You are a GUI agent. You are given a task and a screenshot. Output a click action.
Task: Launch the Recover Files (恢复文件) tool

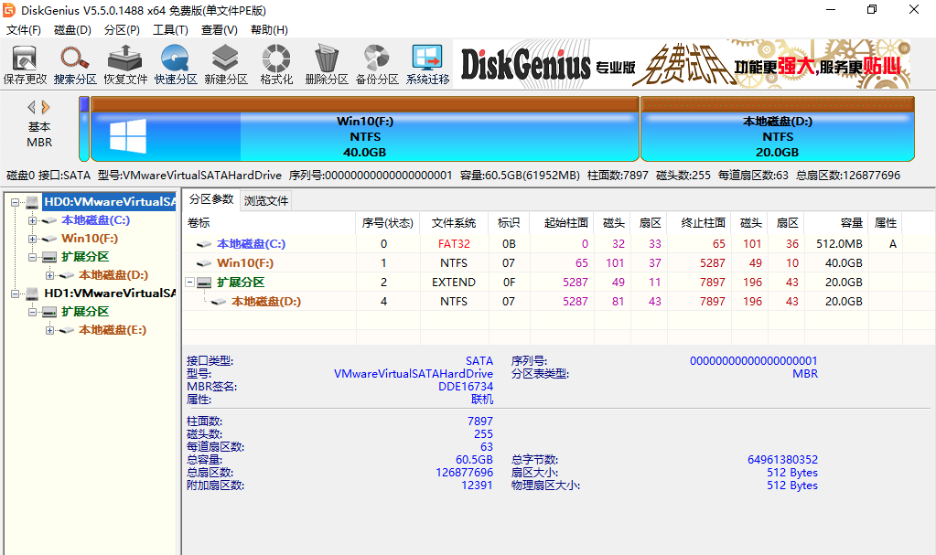pyautogui.click(x=124, y=64)
